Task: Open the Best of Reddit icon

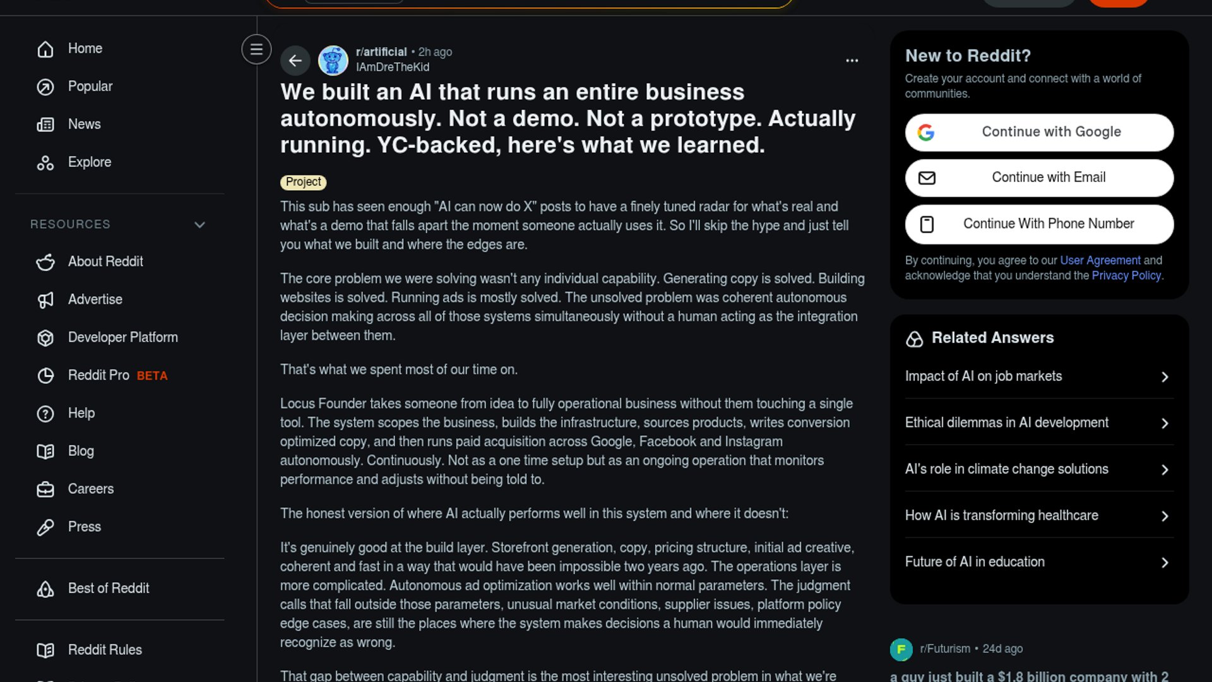Action: (45, 589)
